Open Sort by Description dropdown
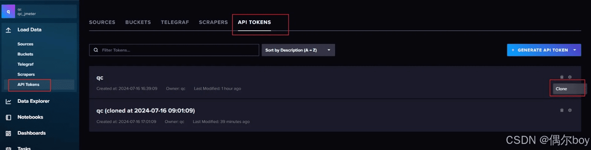 tap(298, 50)
